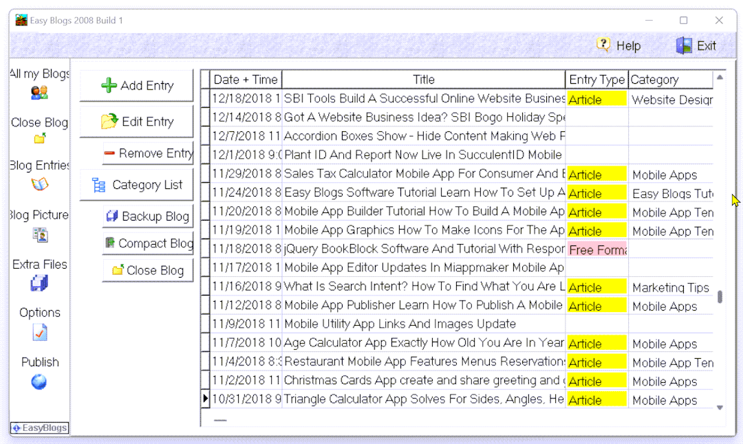Select the 'Accordion Boxes Show - Hide' entry

pyautogui.click(x=424, y=136)
